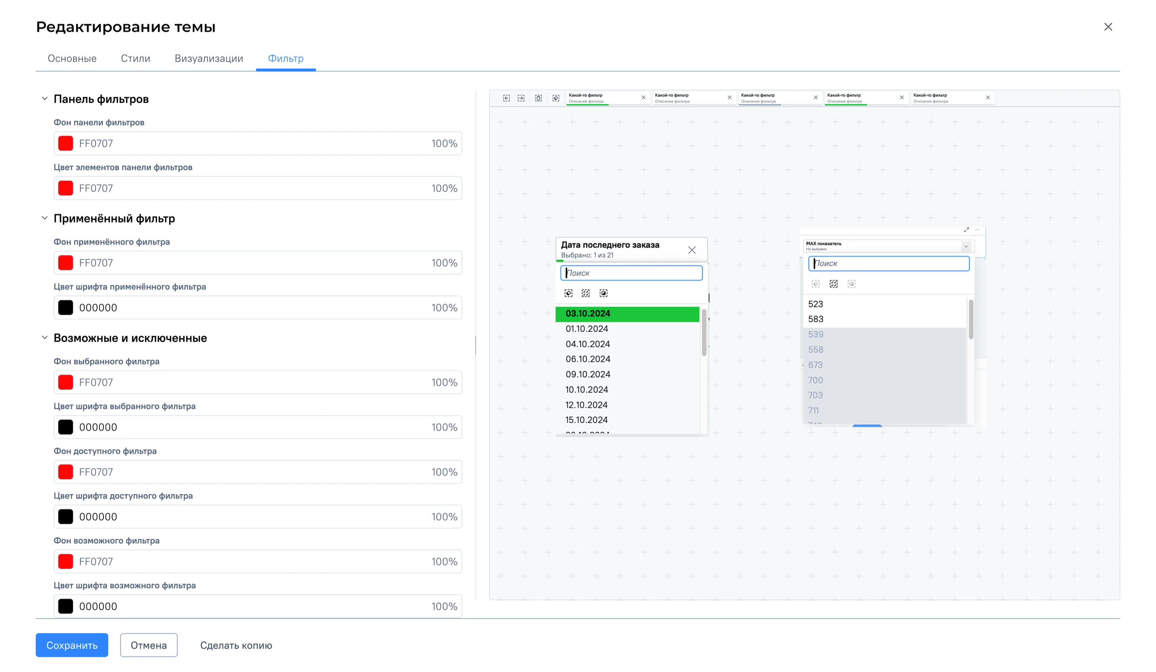1156x672 pixels.
Task: Open the 'MAX показатель' dropdown arrow
Action: coord(965,246)
